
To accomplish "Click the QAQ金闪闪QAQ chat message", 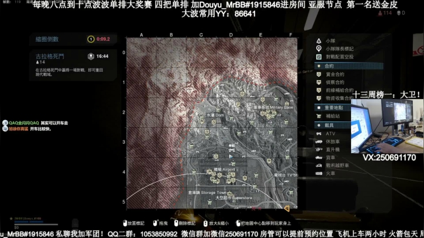I will [35, 123].
